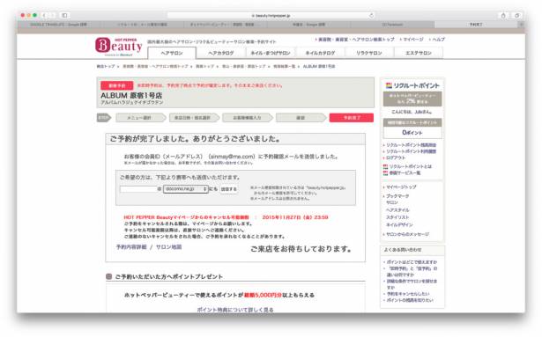Open the docomo.ne.jp mail domain dropdown
The height and width of the screenshot is (337, 542).
pyautogui.click(x=186, y=189)
